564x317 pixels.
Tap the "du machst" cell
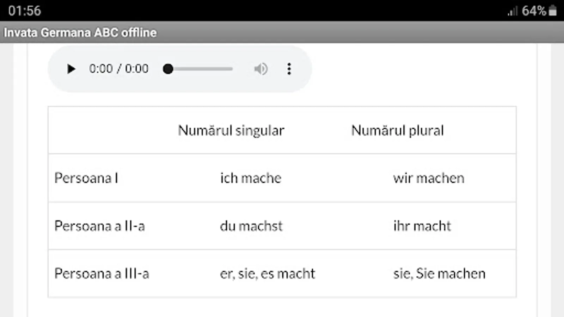251,226
